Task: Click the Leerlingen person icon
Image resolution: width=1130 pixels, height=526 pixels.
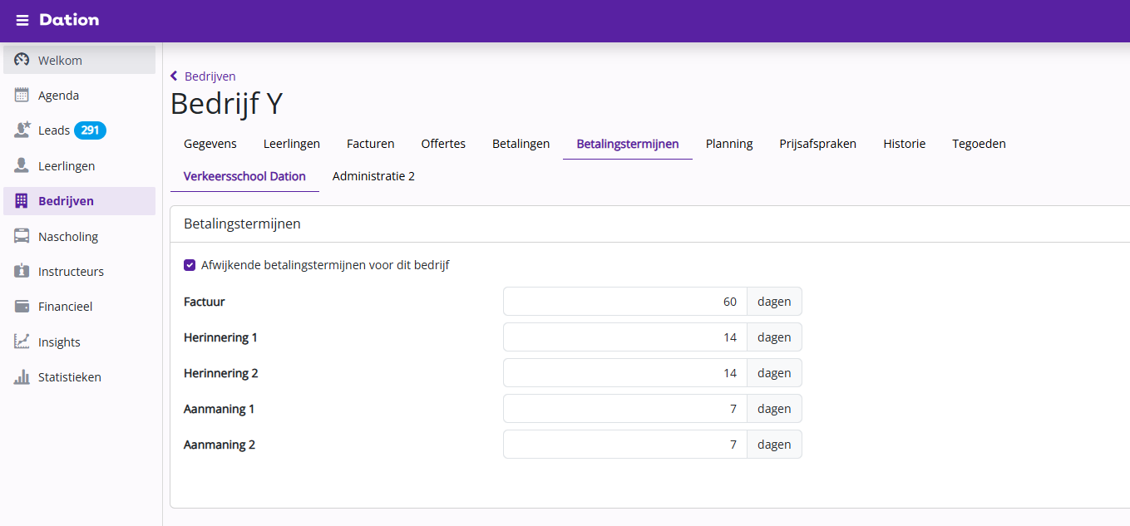Action: pyautogui.click(x=22, y=165)
